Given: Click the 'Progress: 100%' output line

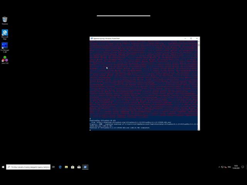Looking at the screenshot, I should tap(144, 125).
